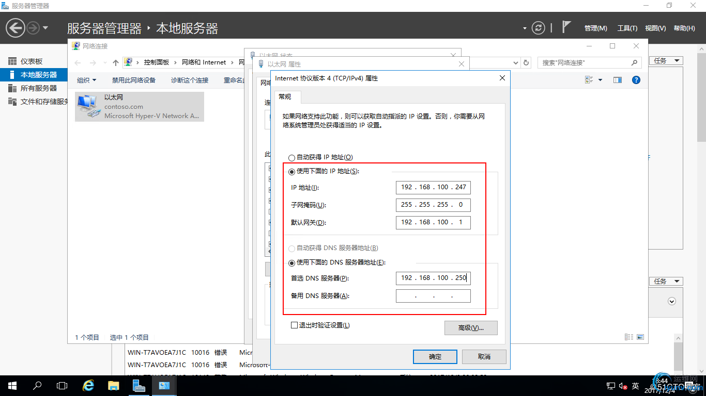Click the 子网掩码 field 255.255.255.0
The width and height of the screenshot is (706, 396).
pos(433,205)
